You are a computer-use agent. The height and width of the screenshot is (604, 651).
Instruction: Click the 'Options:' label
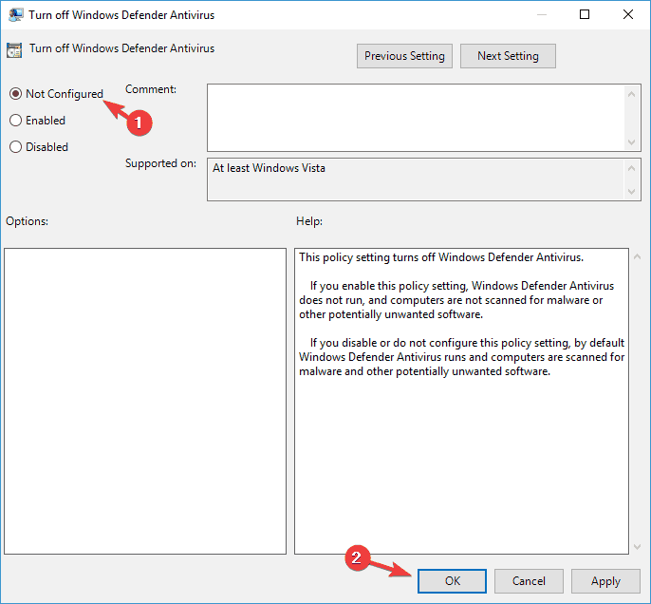pyautogui.click(x=27, y=221)
